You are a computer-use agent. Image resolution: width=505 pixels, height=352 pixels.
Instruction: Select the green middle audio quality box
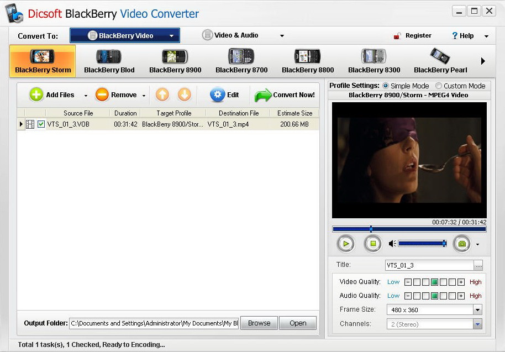pyautogui.click(x=434, y=296)
